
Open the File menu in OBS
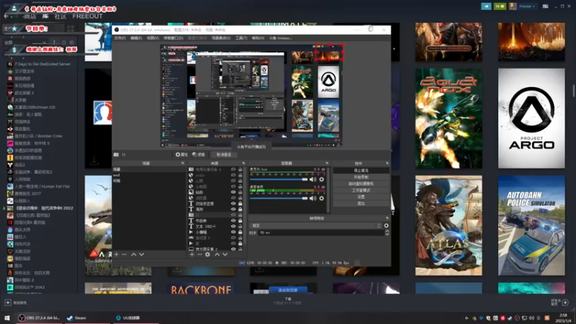(119, 37)
